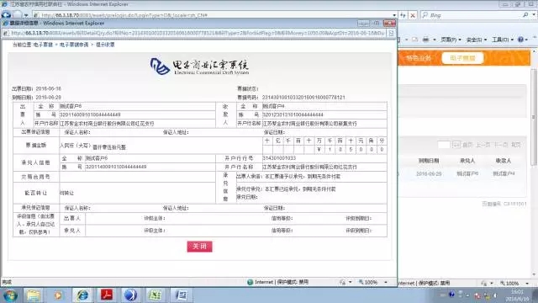
Task: Open the search provider dropdown arrow
Action: coord(534,15)
